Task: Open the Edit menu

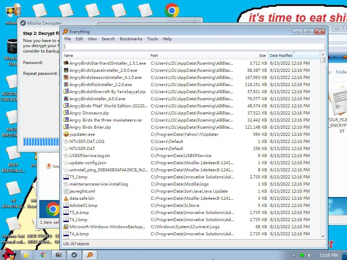Action: [x=79, y=39]
